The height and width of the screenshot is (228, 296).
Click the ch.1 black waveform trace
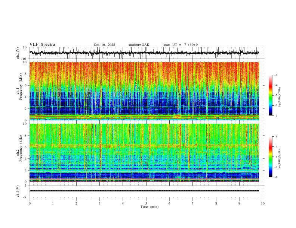pyautogui.click(x=144, y=53)
